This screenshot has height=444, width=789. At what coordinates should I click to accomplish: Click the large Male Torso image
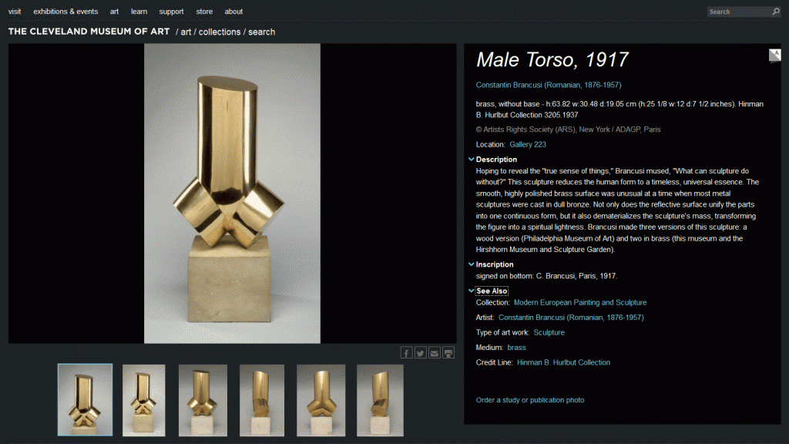pyautogui.click(x=232, y=193)
